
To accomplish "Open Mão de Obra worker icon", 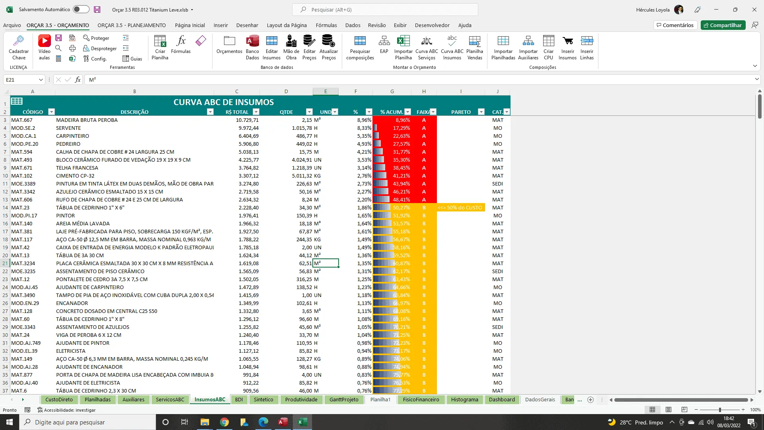I will (x=291, y=41).
